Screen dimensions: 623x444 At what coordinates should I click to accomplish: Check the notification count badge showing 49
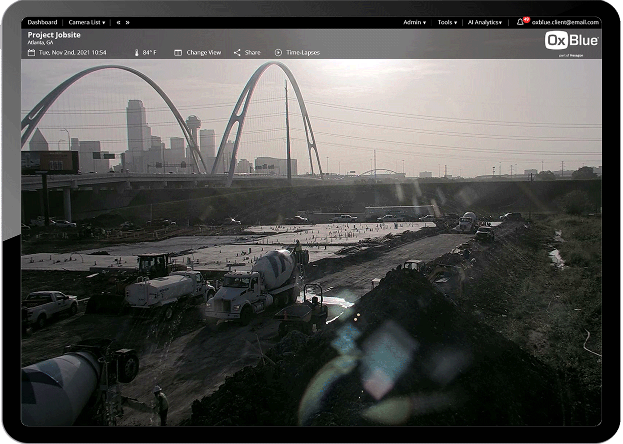[x=525, y=19]
